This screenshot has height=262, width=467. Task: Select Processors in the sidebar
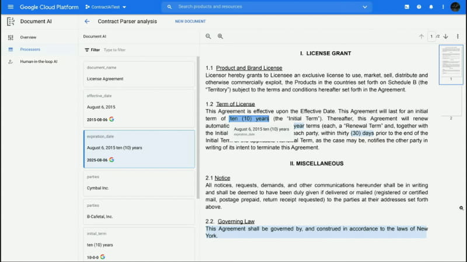[x=30, y=49]
